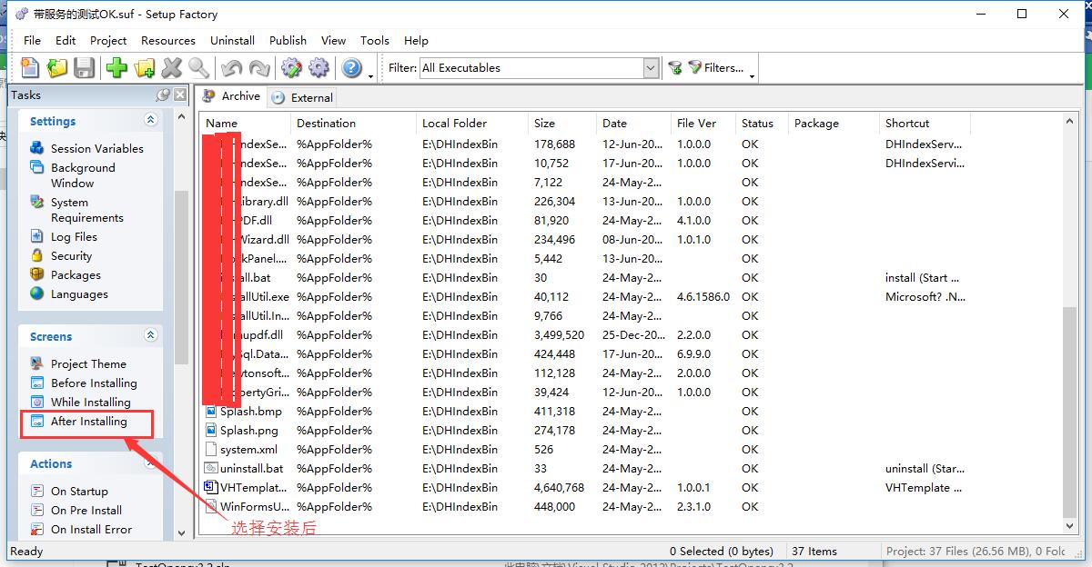The image size is (1092, 567).
Task: Collapse the Screens section chevron
Action: [x=151, y=335]
